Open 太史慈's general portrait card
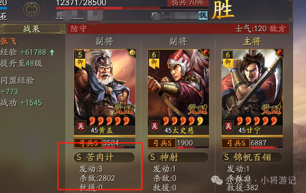Image resolution: width=306 pixels, height=193 pixels. click(179, 92)
